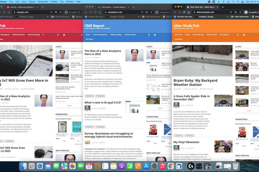This screenshot has width=259, height=172.
Task: Expand bookmarks overflow chevron in socPub window
Action: [48, 17]
